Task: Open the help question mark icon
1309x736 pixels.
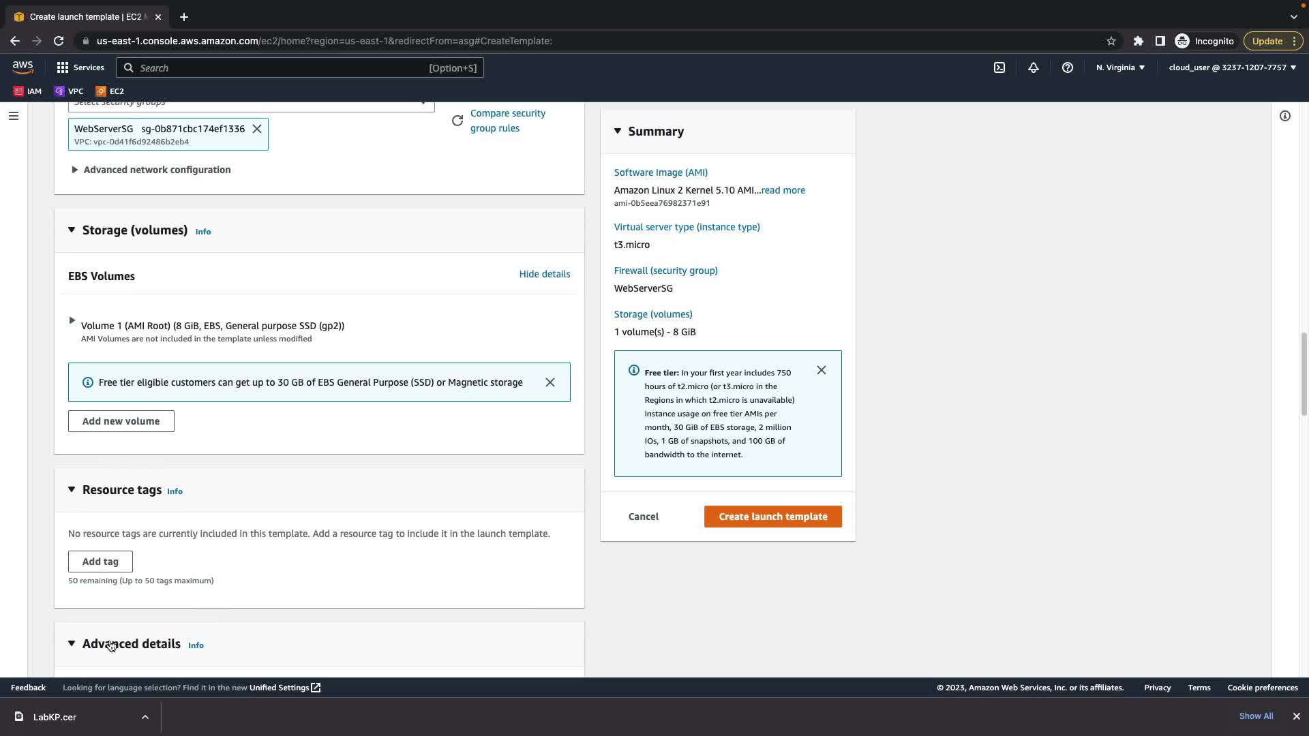Action: coord(1068,67)
